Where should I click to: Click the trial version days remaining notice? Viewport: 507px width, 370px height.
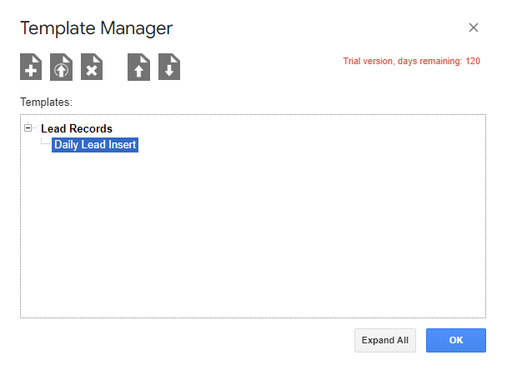tap(411, 62)
